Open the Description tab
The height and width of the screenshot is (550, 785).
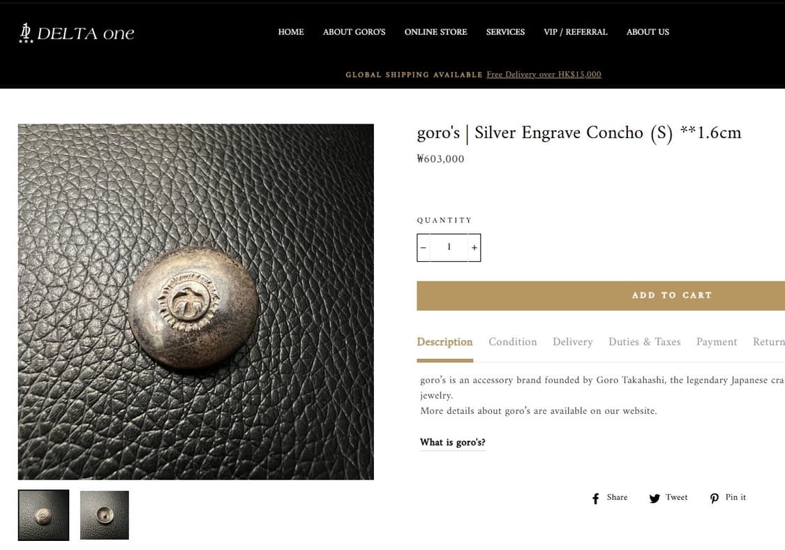tap(444, 342)
